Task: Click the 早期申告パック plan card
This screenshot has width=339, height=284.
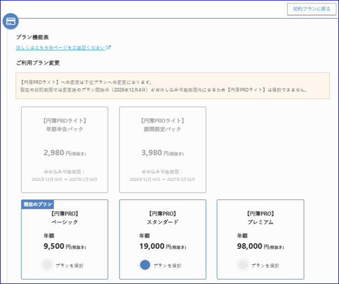Action: coord(65,150)
